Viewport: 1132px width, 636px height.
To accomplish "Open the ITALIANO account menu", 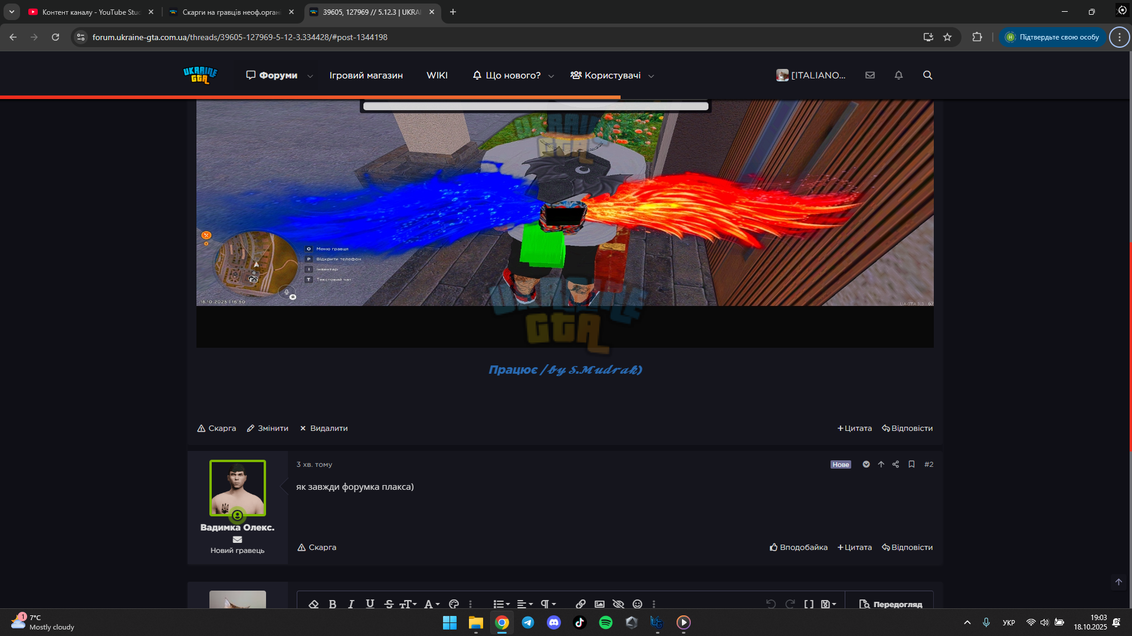I will [811, 75].
